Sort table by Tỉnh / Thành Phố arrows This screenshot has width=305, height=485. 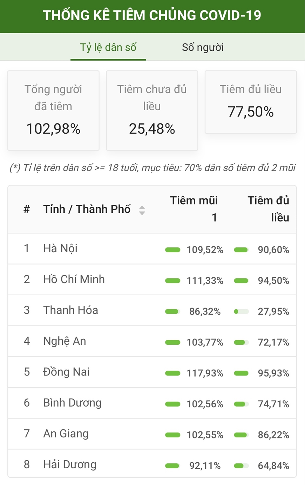(142, 210)
